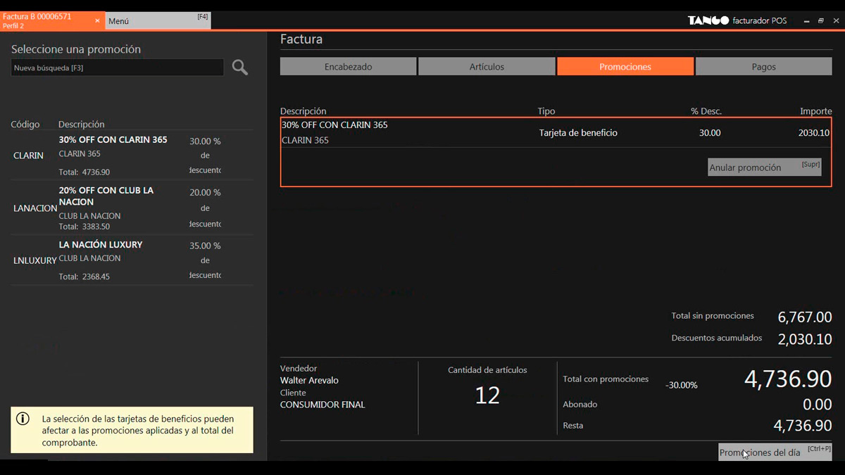Image resolution: width=845 pixels, height=475 pixels.
Task: Open the Menú tab
Action: pyautogui.click(x=158, y=21)
